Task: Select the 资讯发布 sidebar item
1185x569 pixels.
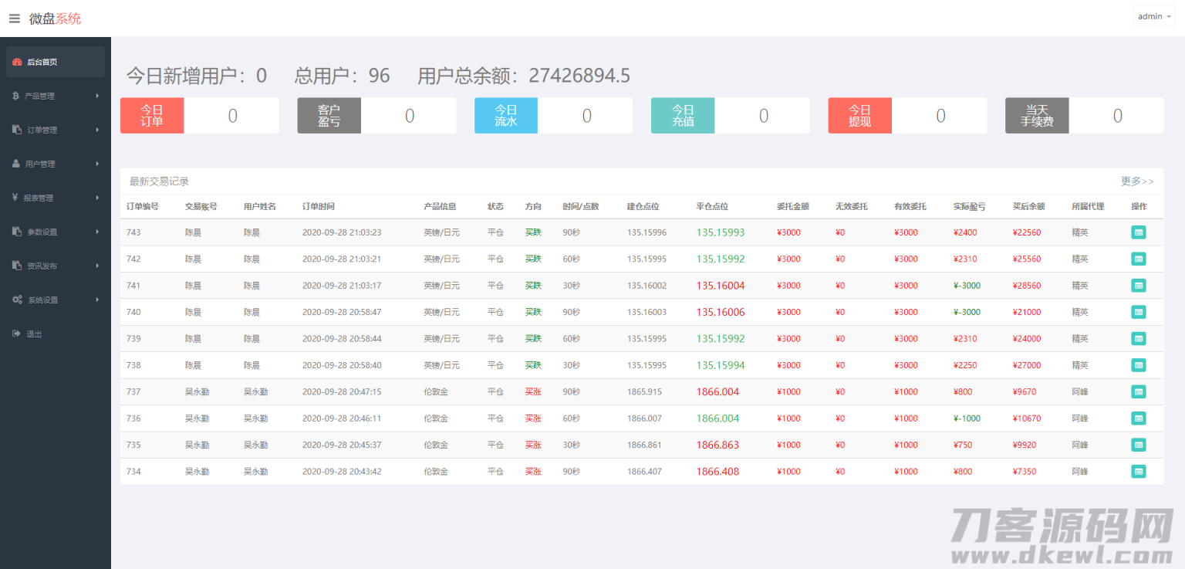Action: tap(54, 266)
